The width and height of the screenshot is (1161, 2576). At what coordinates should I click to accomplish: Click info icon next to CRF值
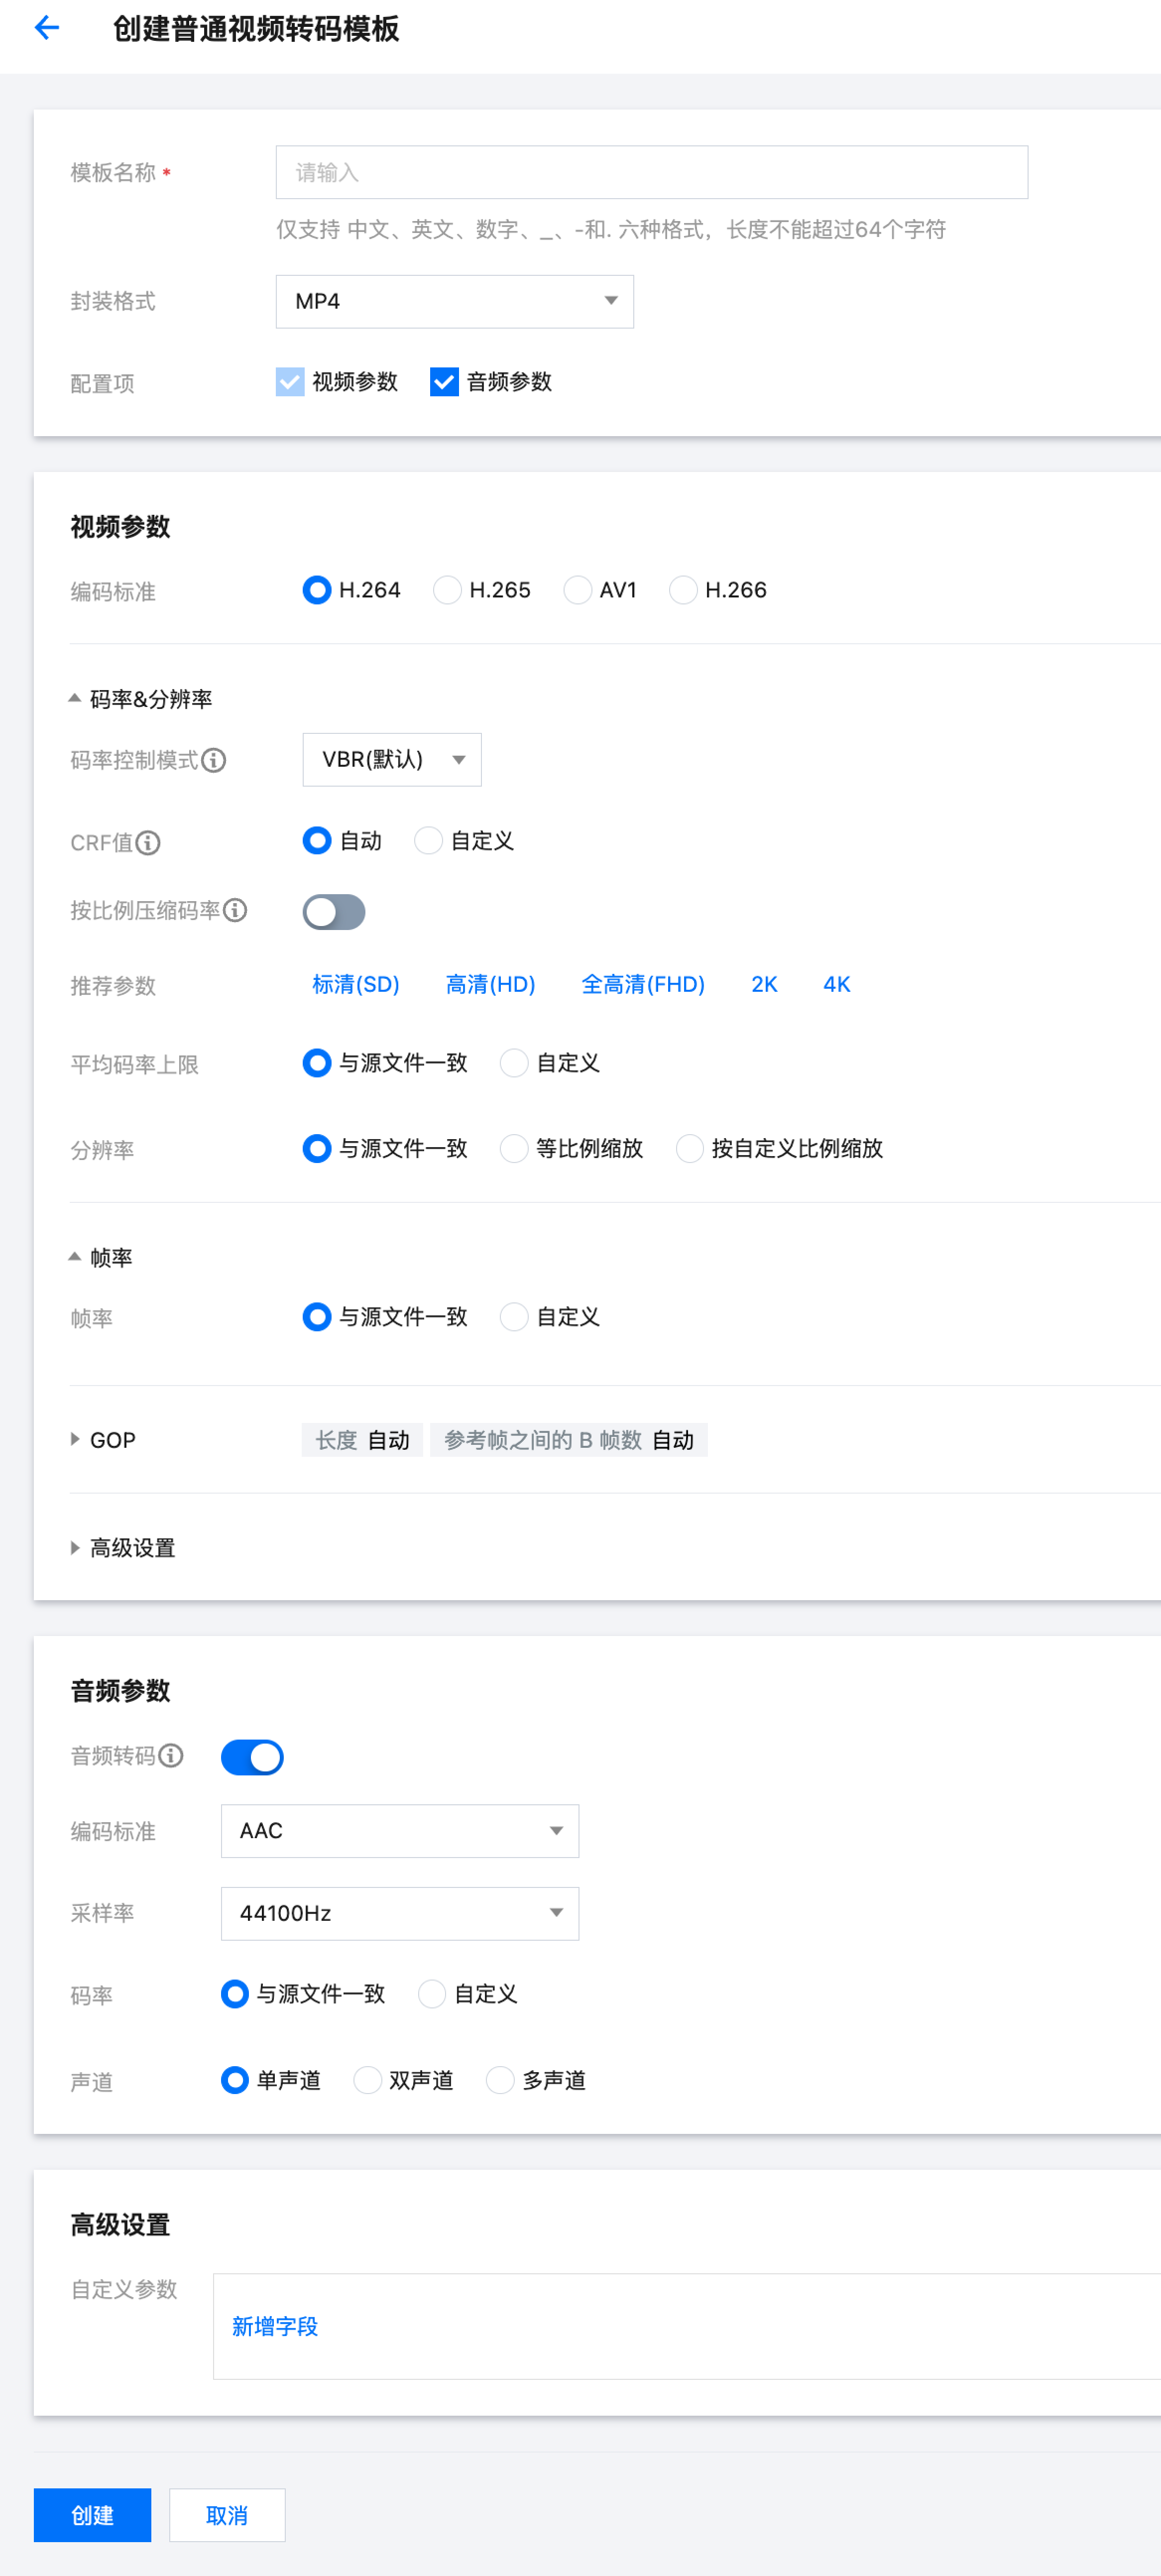click(148, 843)
